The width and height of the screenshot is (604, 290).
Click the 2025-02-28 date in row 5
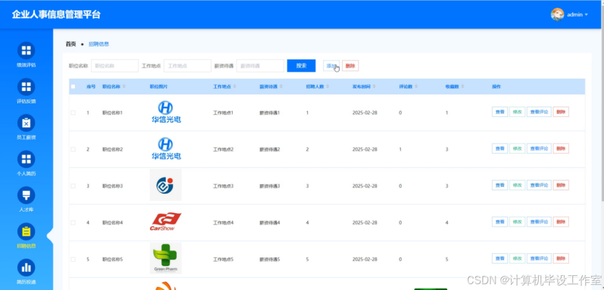pyautogui.click(x=365, y=259)
